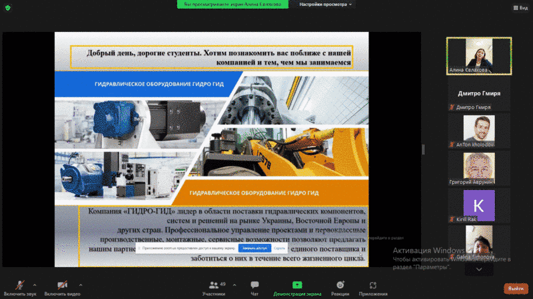Open the Реакции reactions menu

tap(340, 289)
